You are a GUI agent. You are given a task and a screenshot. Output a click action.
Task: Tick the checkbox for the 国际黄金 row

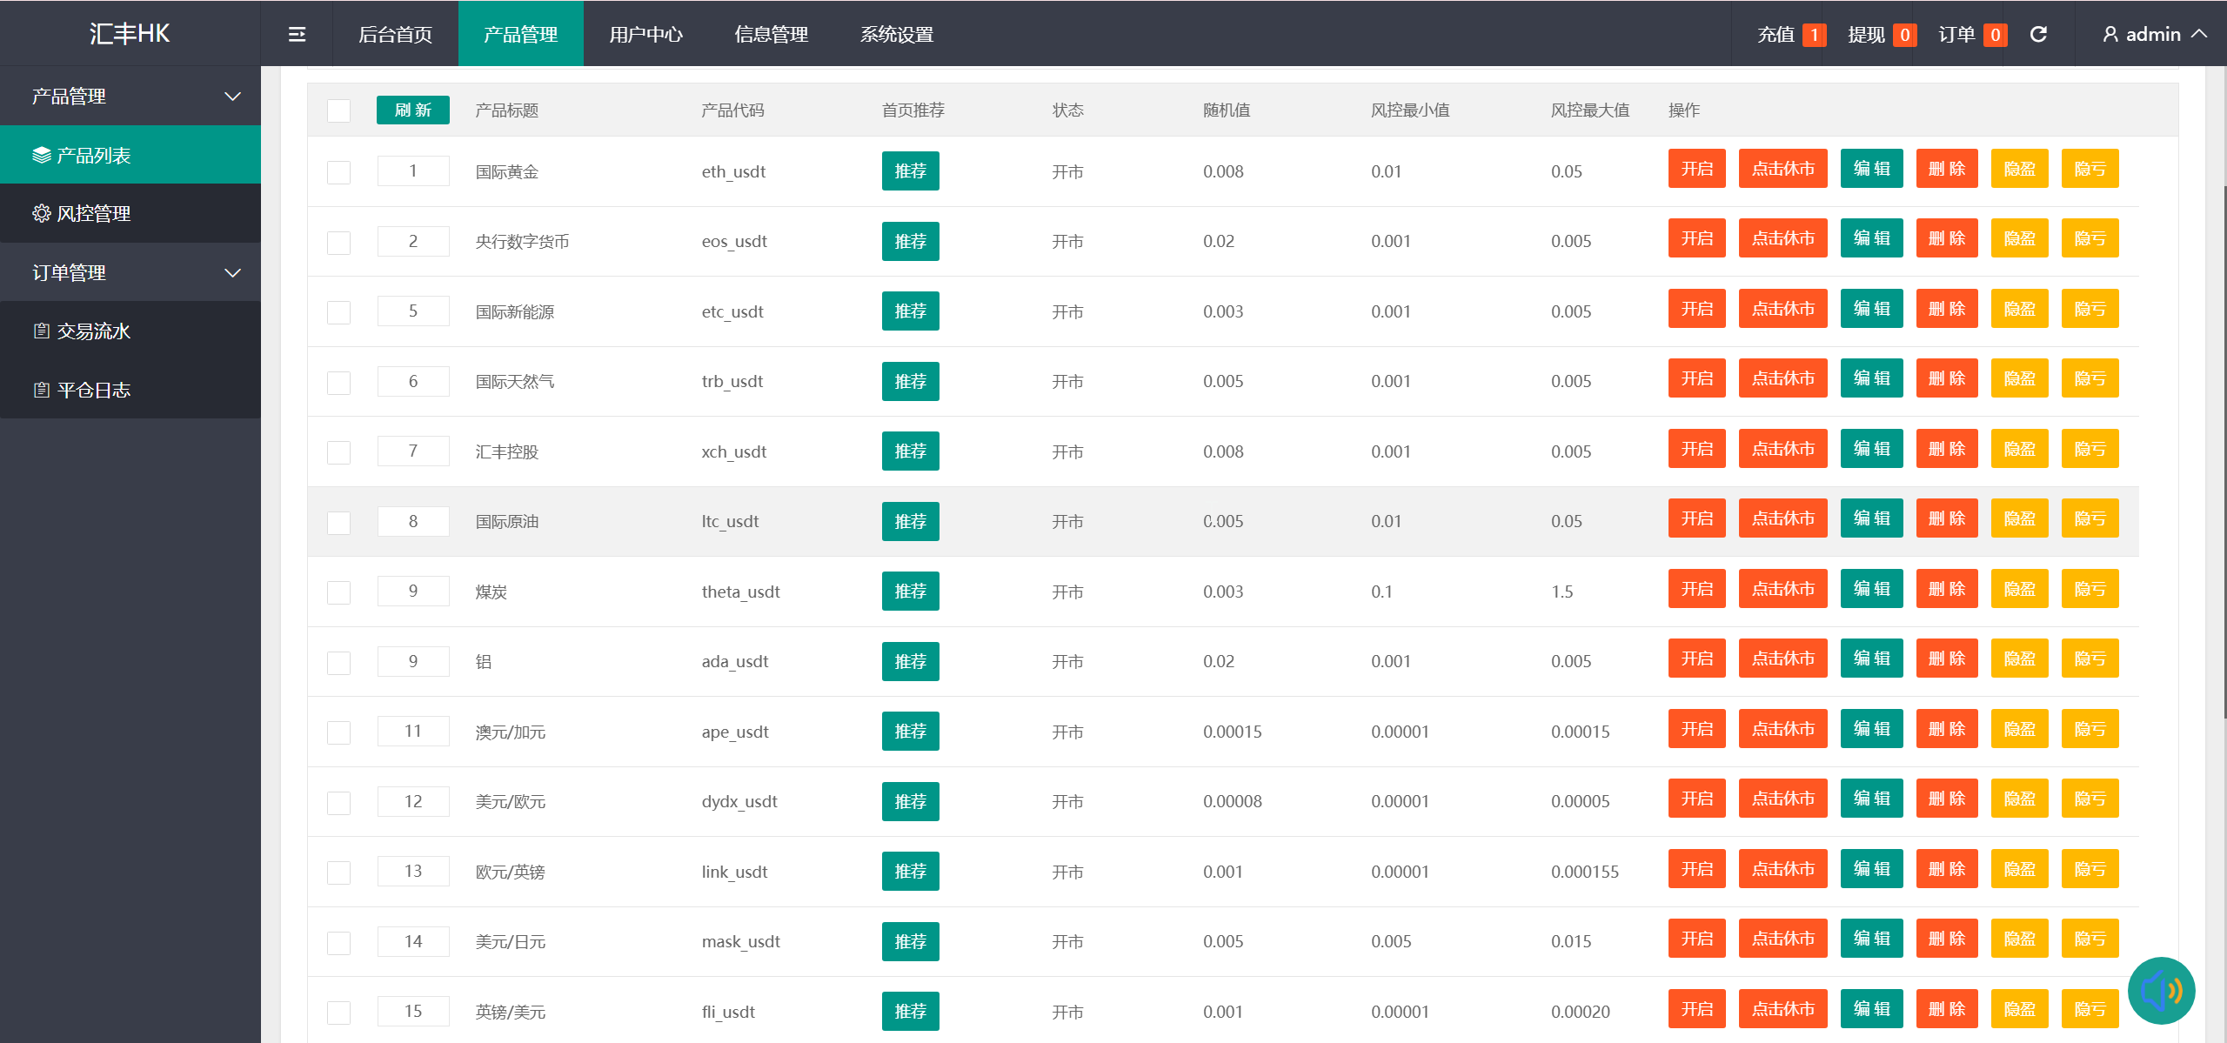[338, 172]
